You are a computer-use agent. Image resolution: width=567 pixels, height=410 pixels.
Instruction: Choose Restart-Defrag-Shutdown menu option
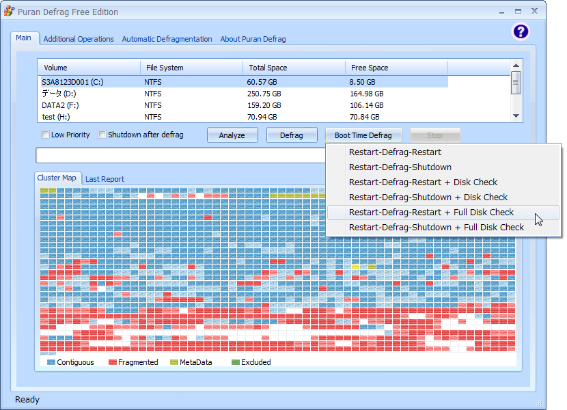coord(443,167)
